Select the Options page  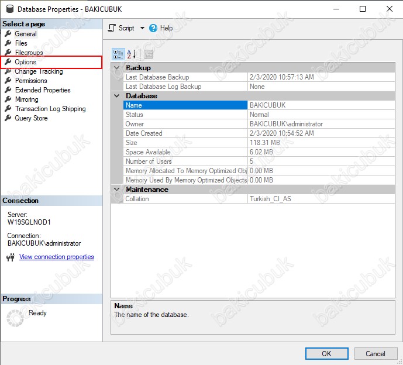pos(26,62)
